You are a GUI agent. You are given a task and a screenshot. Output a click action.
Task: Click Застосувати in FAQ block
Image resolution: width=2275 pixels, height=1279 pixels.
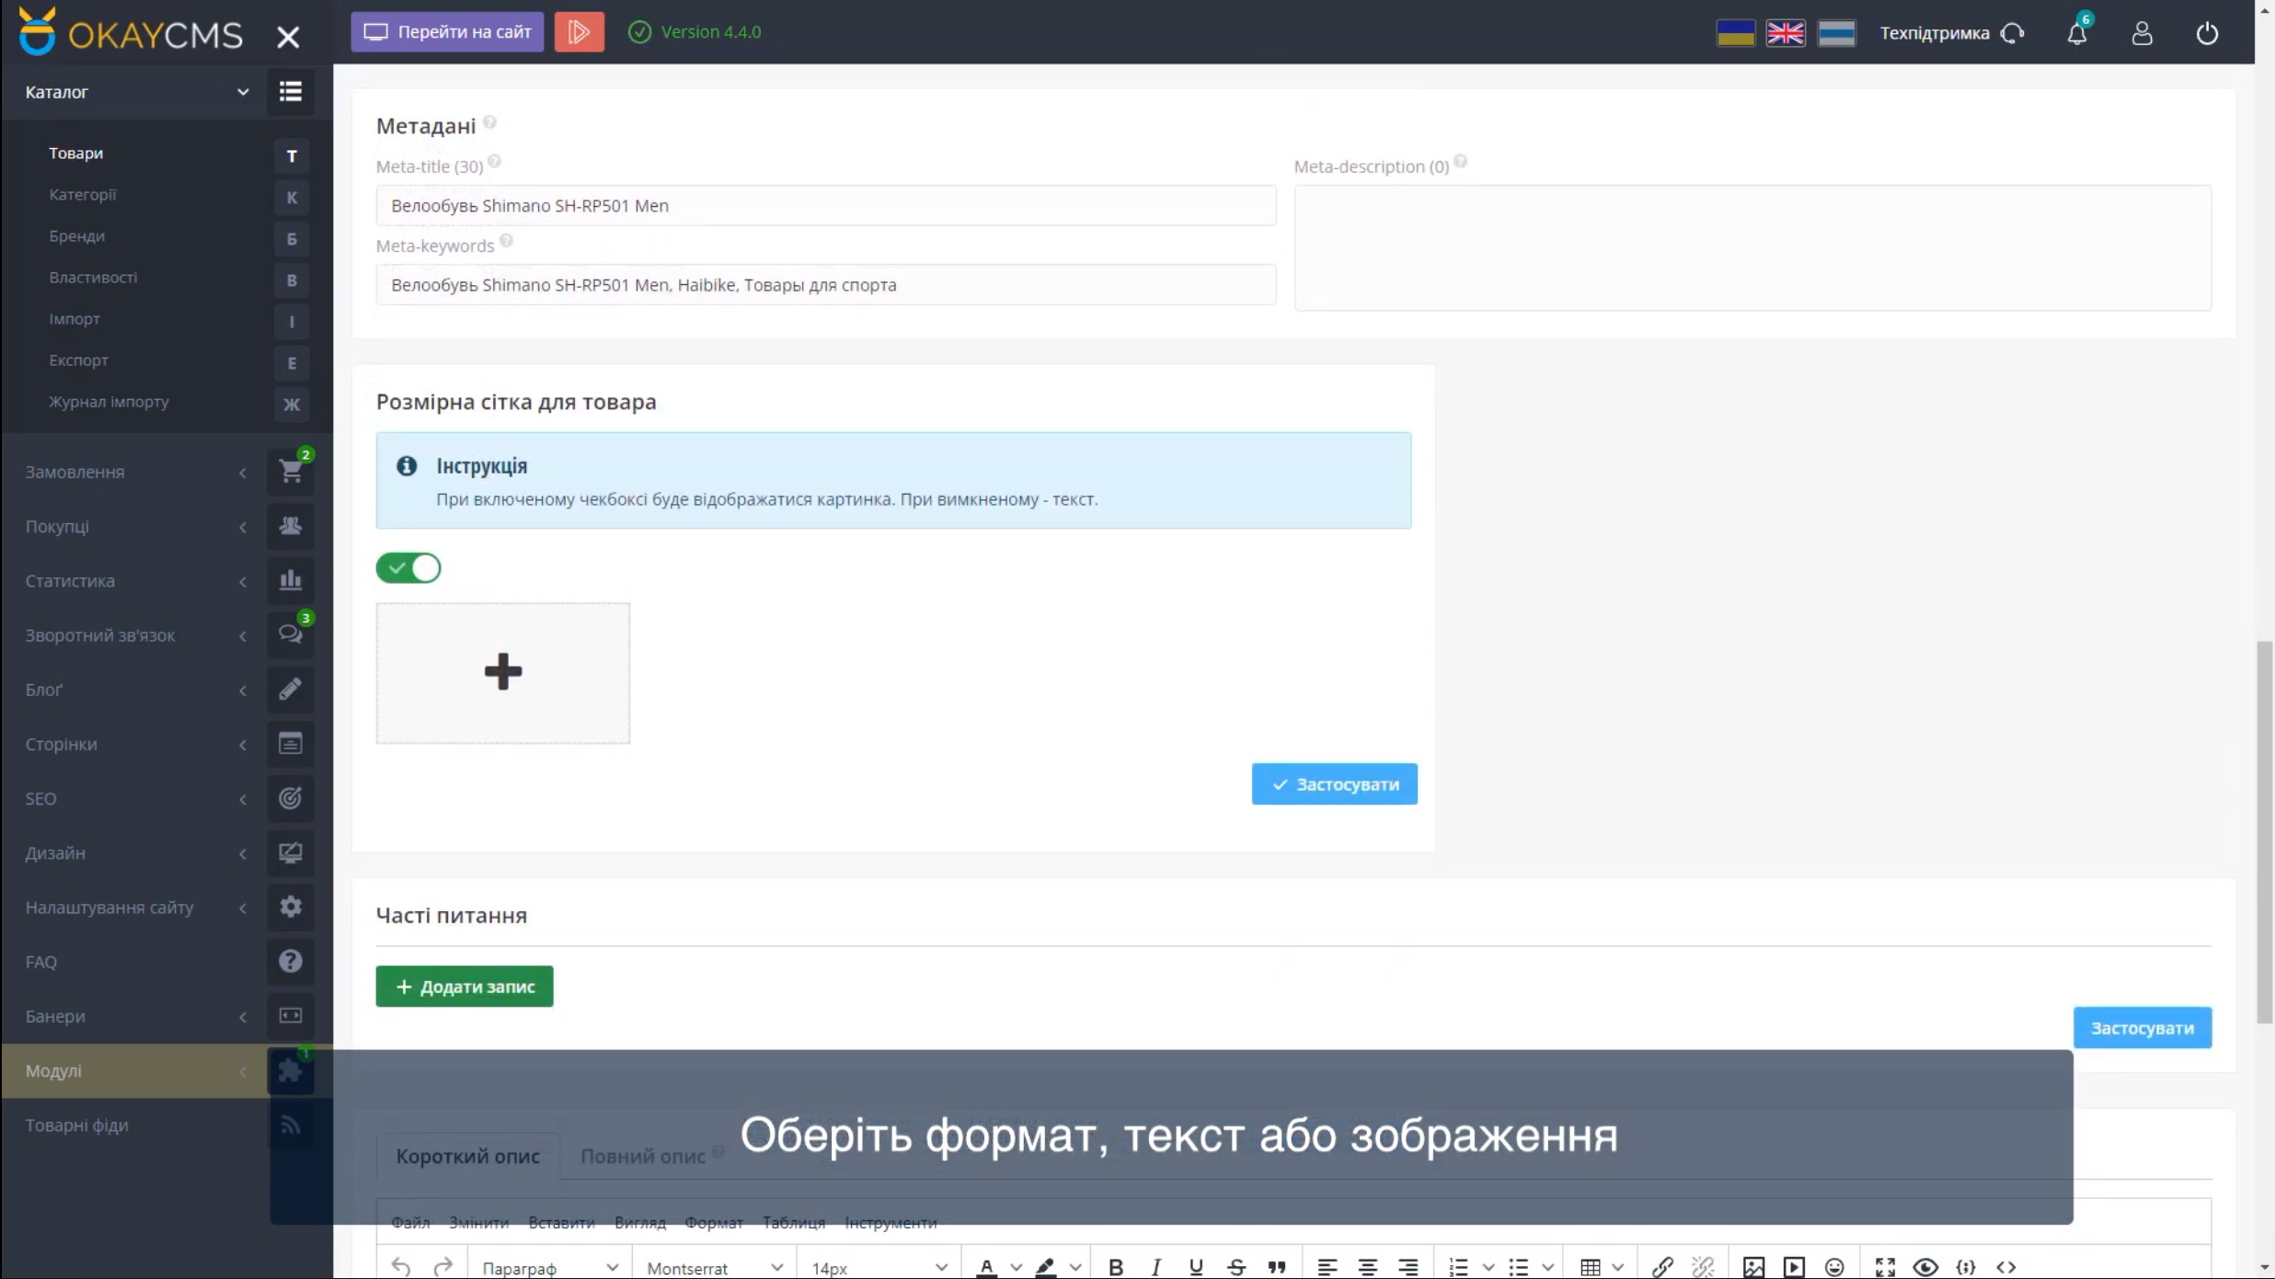(x=2142, y=1028)
